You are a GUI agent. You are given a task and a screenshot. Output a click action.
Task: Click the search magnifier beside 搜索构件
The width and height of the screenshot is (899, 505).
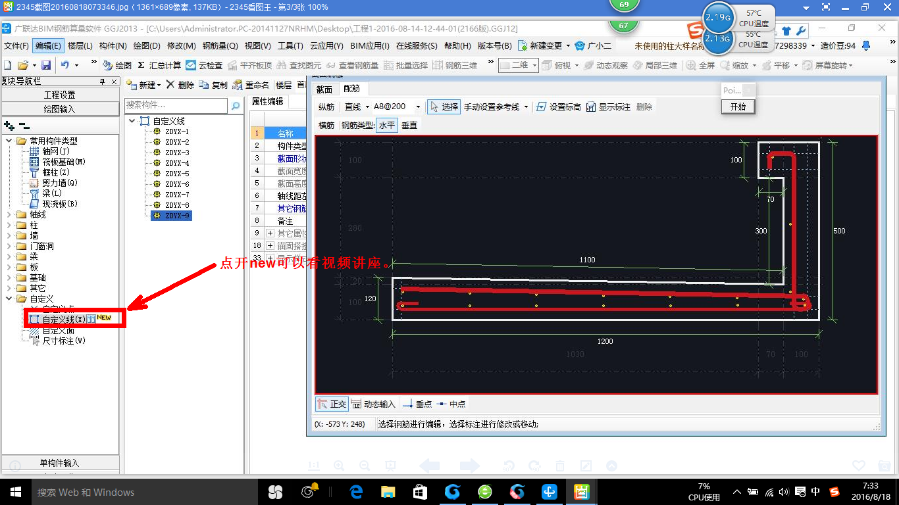235,105
